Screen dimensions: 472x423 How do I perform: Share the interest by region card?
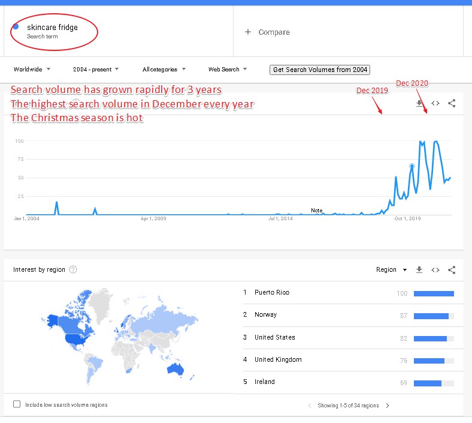click(452, 270)
